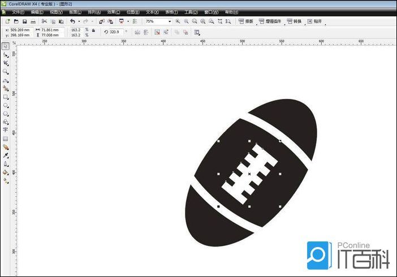The width and height of the screenshot is (397, 277).
Task: Select the Interactive Blend tool in the toolbox
Action: coord(5,147)
